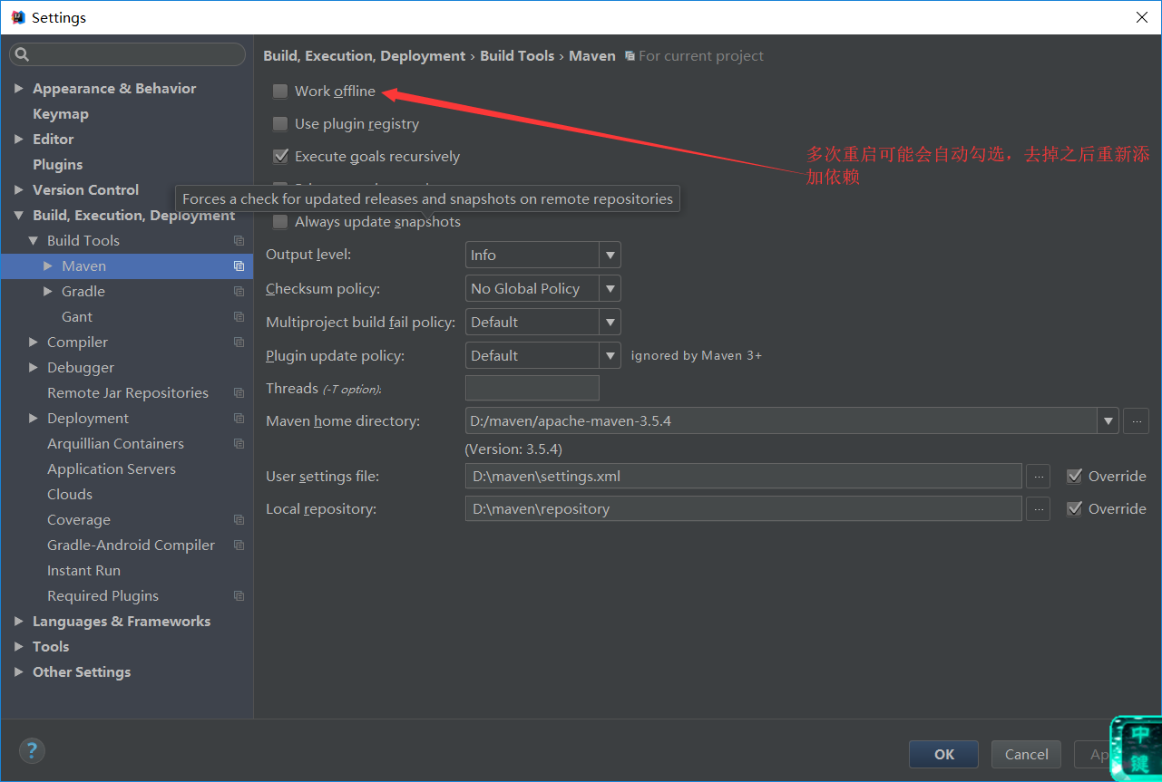Click the project-level icon on the Maven row

click(239, 266)
